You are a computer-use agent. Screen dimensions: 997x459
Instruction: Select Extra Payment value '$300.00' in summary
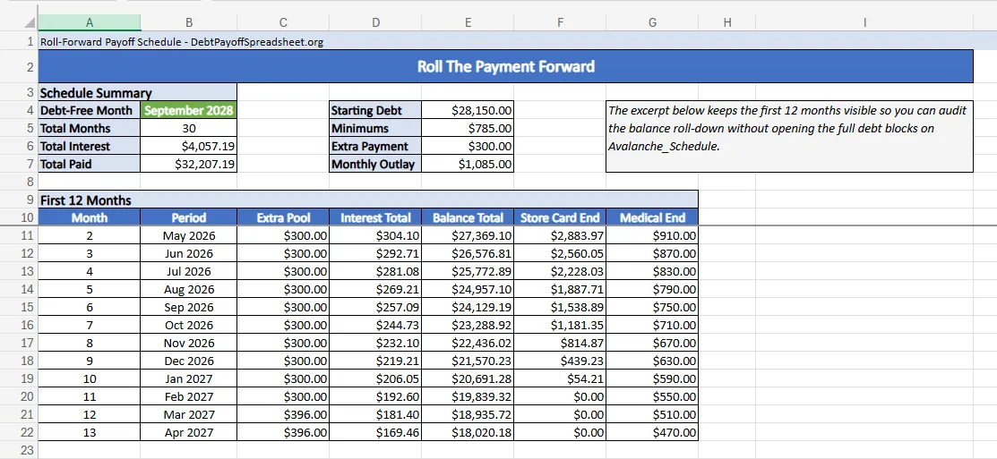468,146
